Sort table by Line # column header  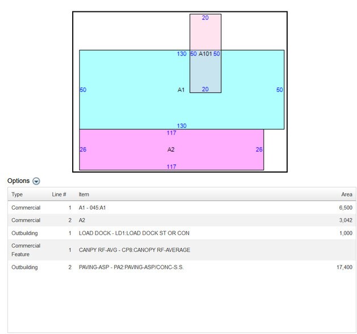pos(60,194)
